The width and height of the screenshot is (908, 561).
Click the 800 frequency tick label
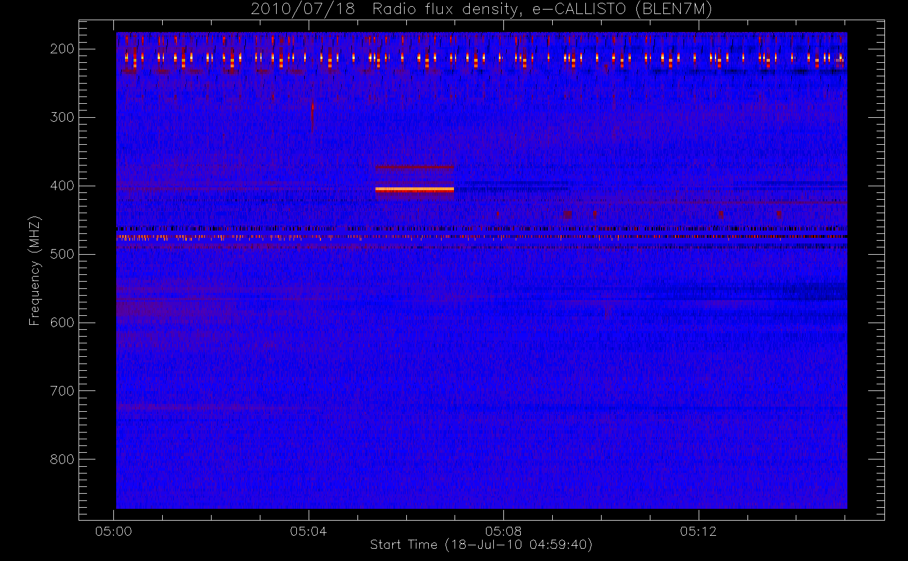tap(62, 459)
